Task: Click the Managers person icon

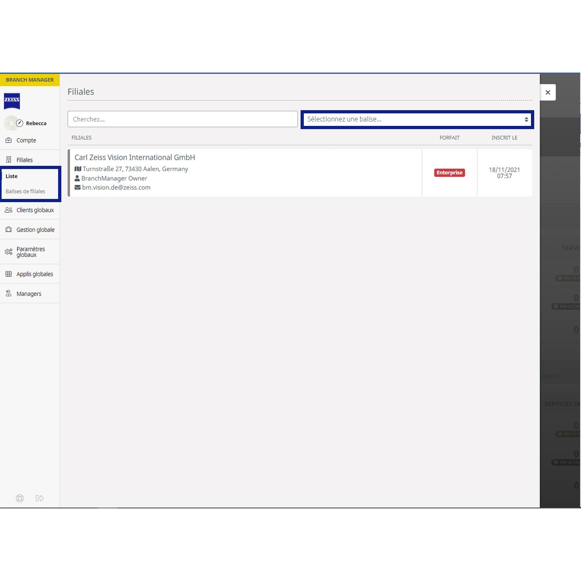Action: (8, 294)
